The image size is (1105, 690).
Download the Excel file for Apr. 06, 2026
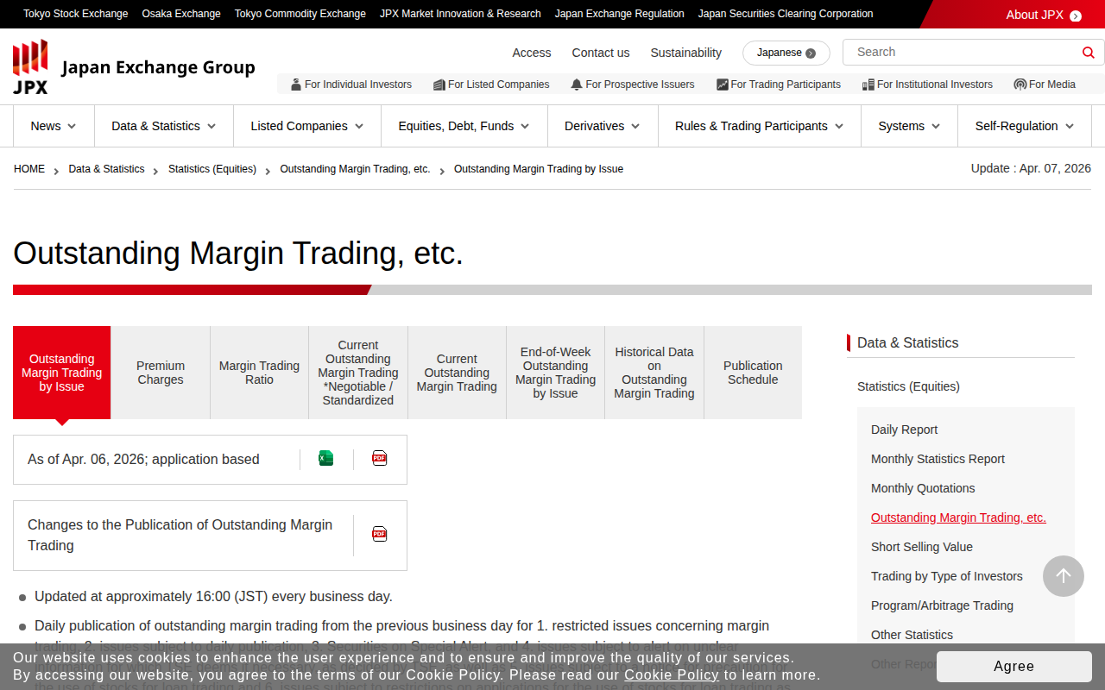click(325, 459)
